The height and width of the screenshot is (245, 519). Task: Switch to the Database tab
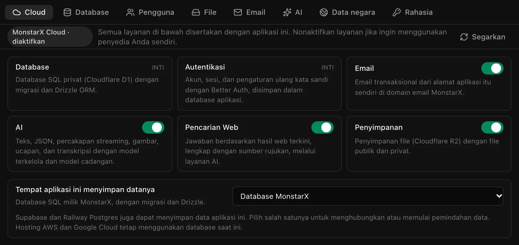click(x=86, y=12)
